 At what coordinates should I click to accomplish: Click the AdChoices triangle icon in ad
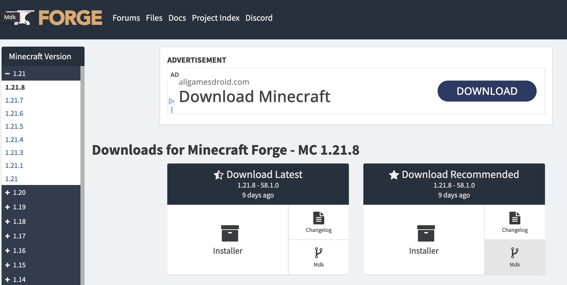[x=171, y=101]
